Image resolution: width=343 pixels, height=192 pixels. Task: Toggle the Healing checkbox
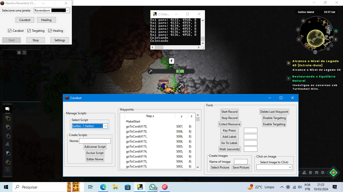pos(50,31)
